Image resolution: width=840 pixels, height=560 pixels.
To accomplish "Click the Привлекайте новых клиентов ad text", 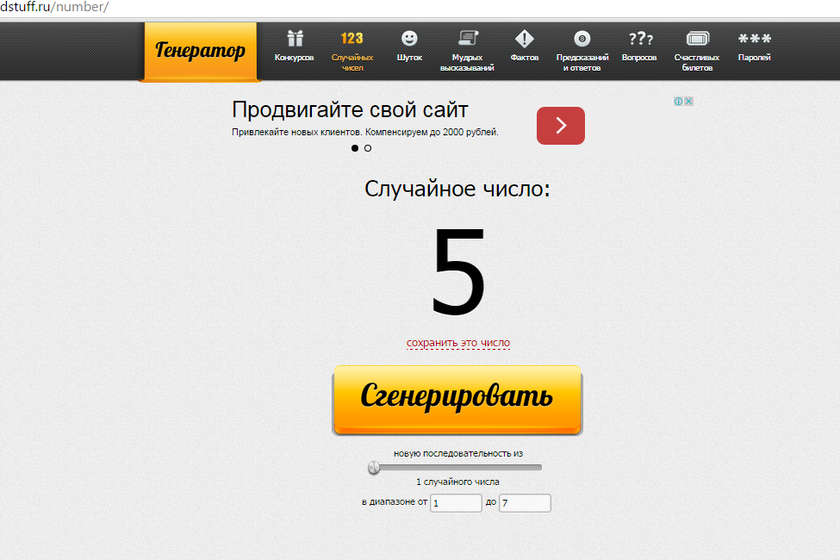I will tap(364, 132).
